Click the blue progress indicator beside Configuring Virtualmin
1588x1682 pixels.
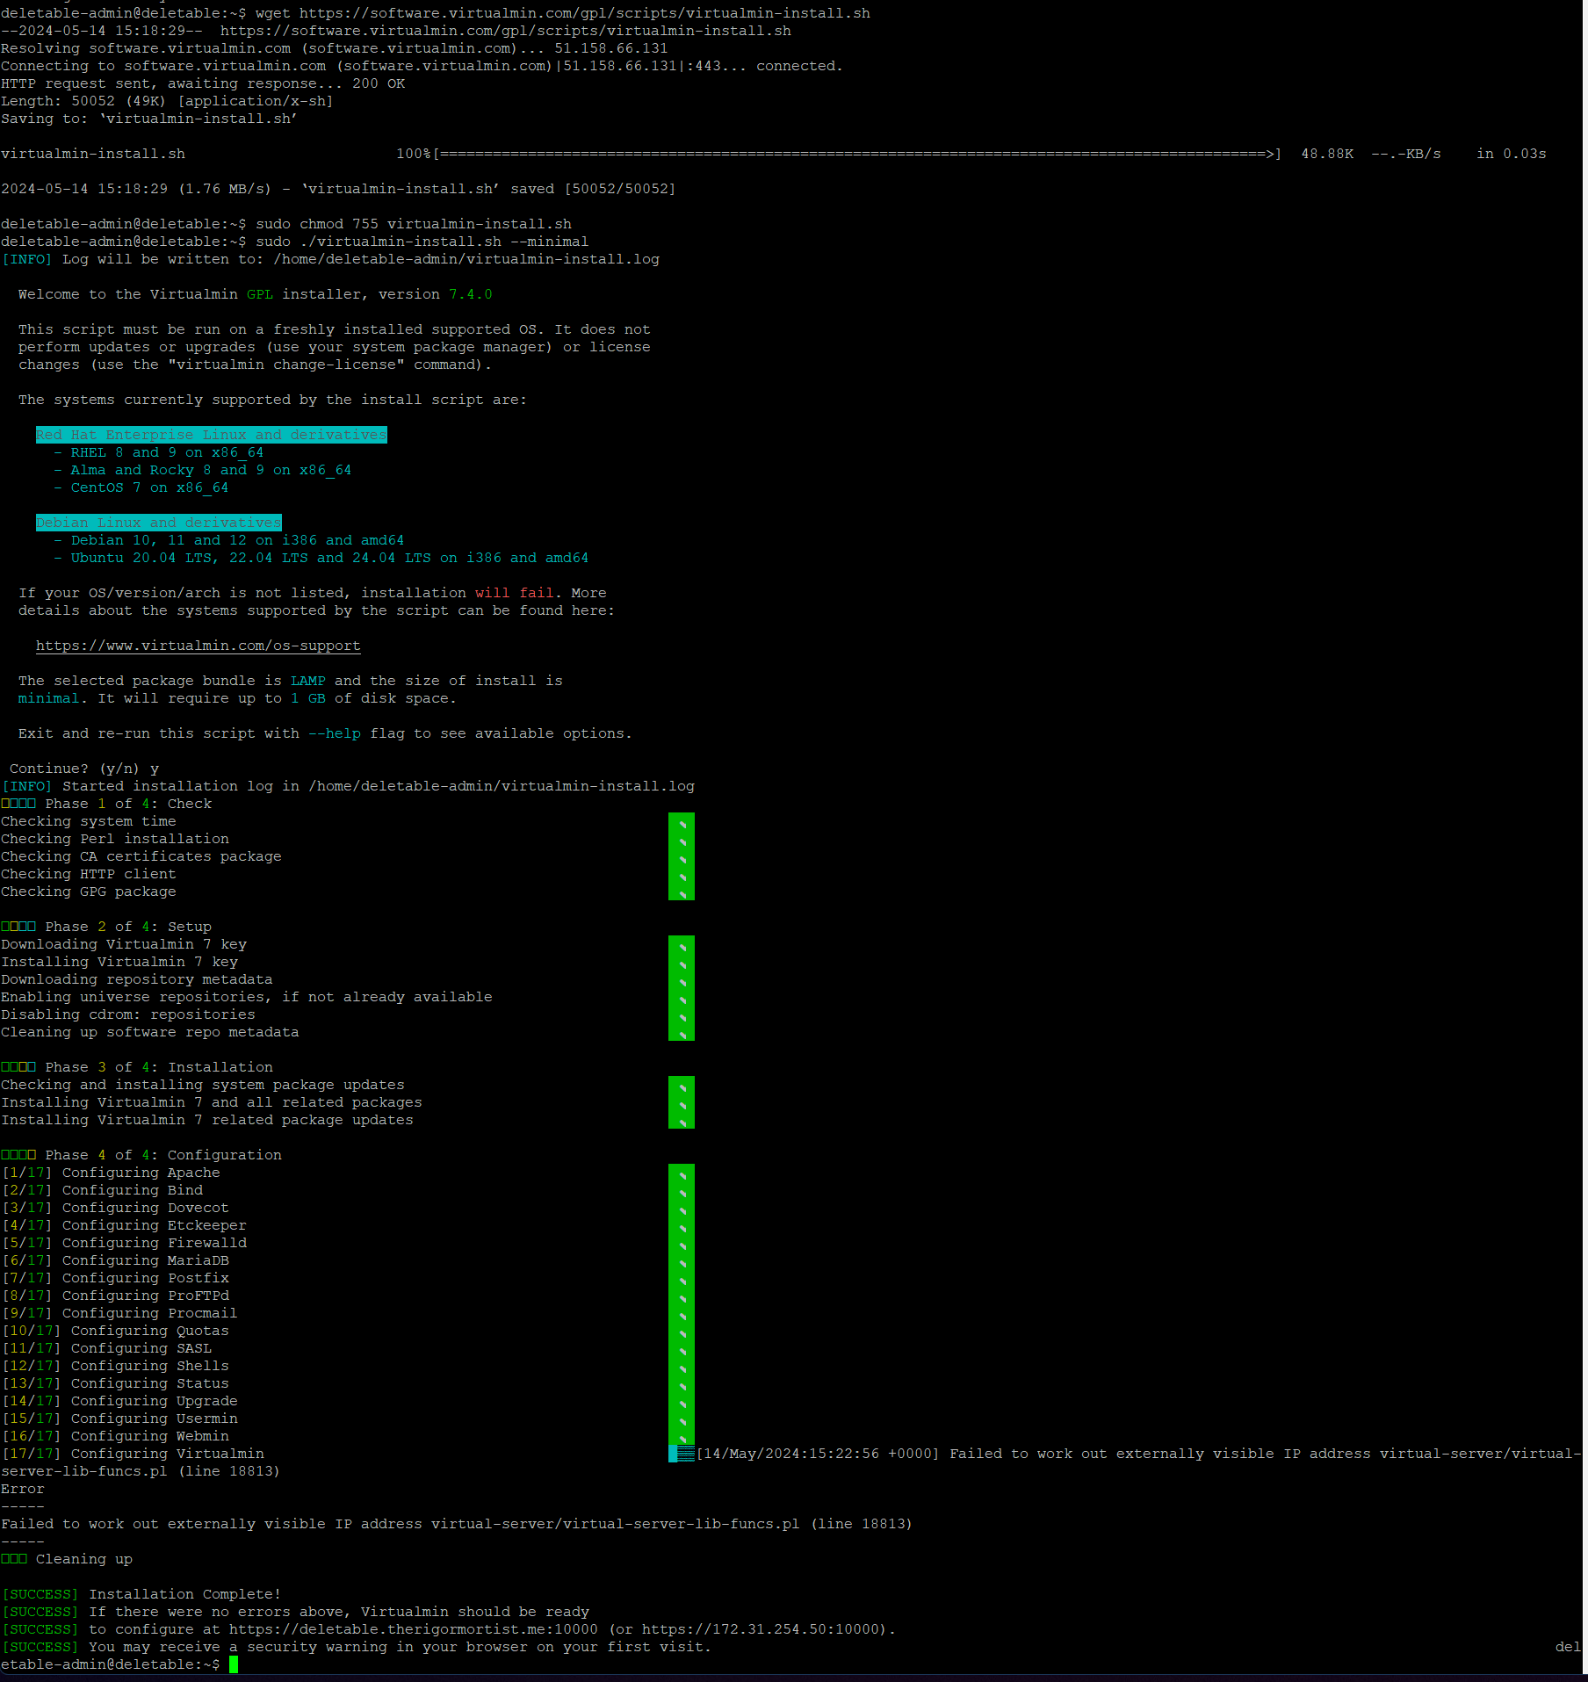[681, 1454]
